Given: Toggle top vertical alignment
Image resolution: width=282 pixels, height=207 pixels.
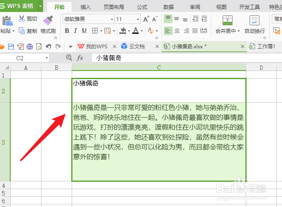Looking at the screenshot, I should click(x=168, y=19).
